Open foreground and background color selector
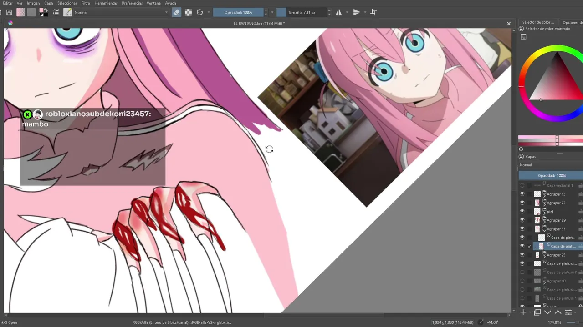583x327 pixels. (44, 12)
